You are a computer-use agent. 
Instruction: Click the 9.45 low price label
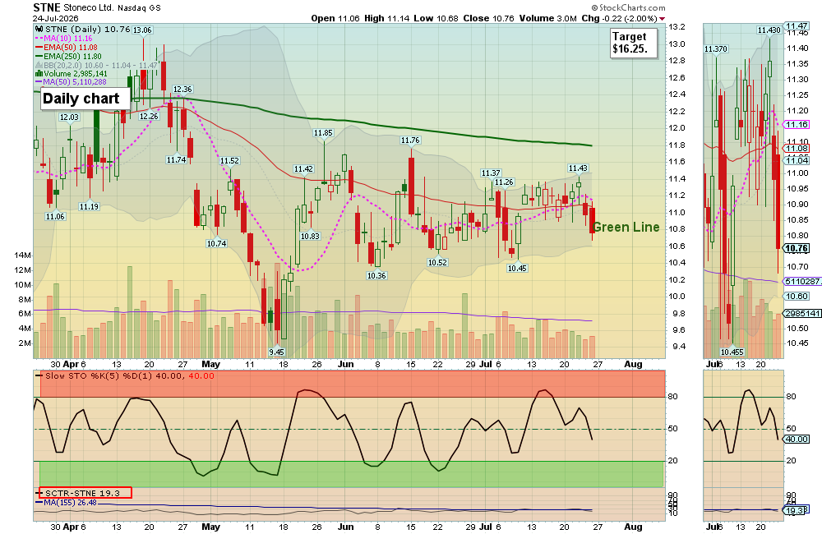coord(277,352)
